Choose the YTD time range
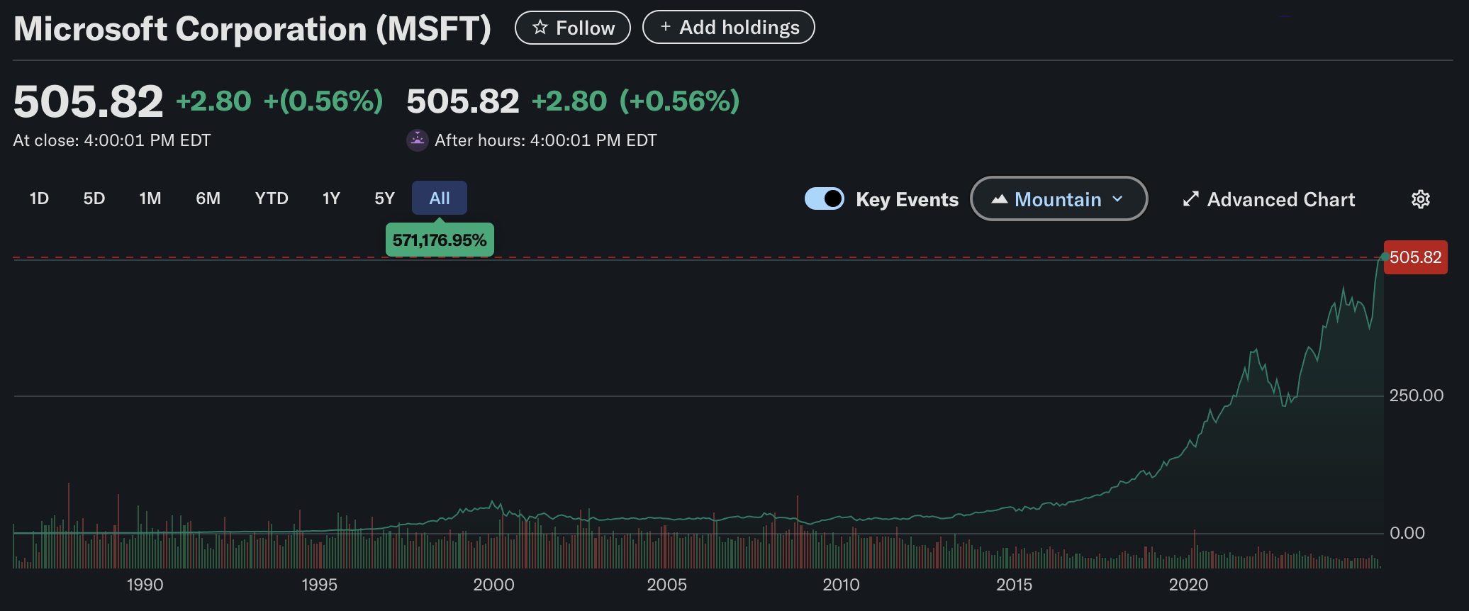The width and height of the screenshot is (1469, 611). tap(272, 198)
